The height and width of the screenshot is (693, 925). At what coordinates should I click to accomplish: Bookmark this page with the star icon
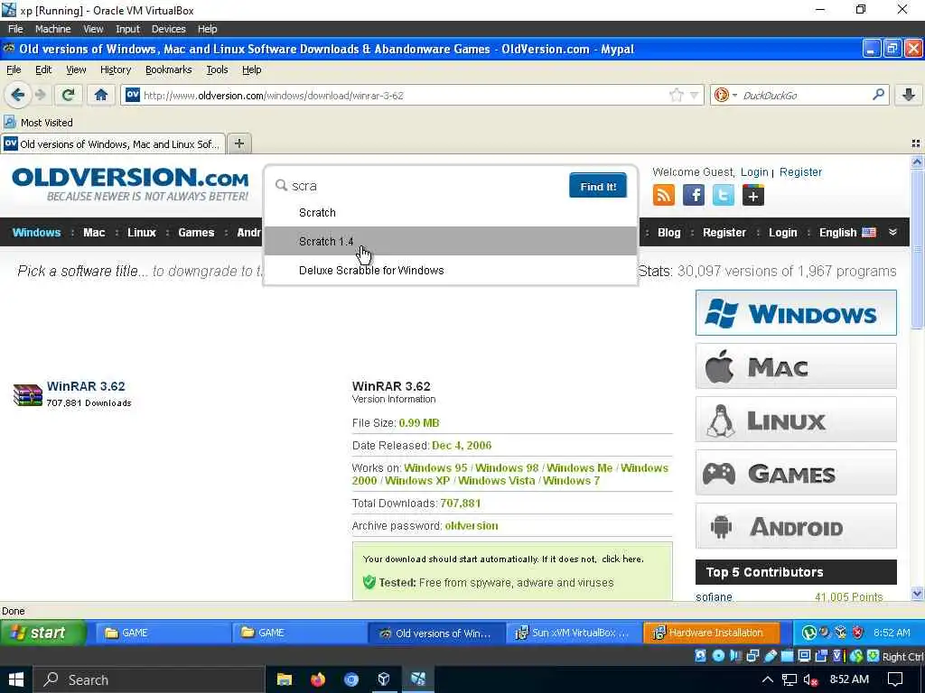click(x=676, y=95)
